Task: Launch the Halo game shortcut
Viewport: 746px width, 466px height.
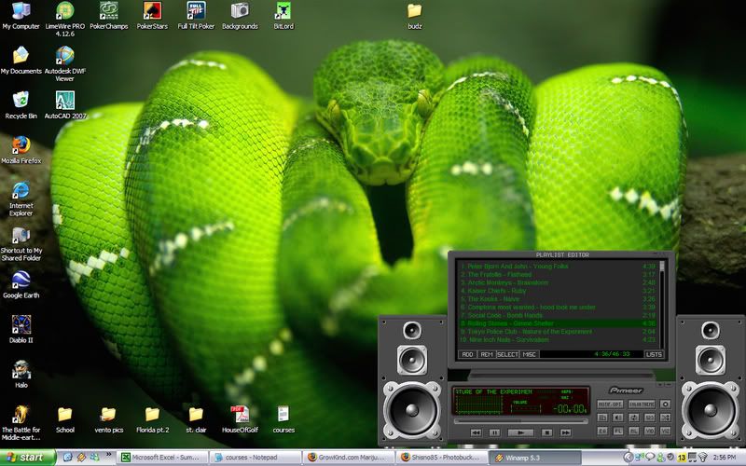Action: (x=21, y=375)
